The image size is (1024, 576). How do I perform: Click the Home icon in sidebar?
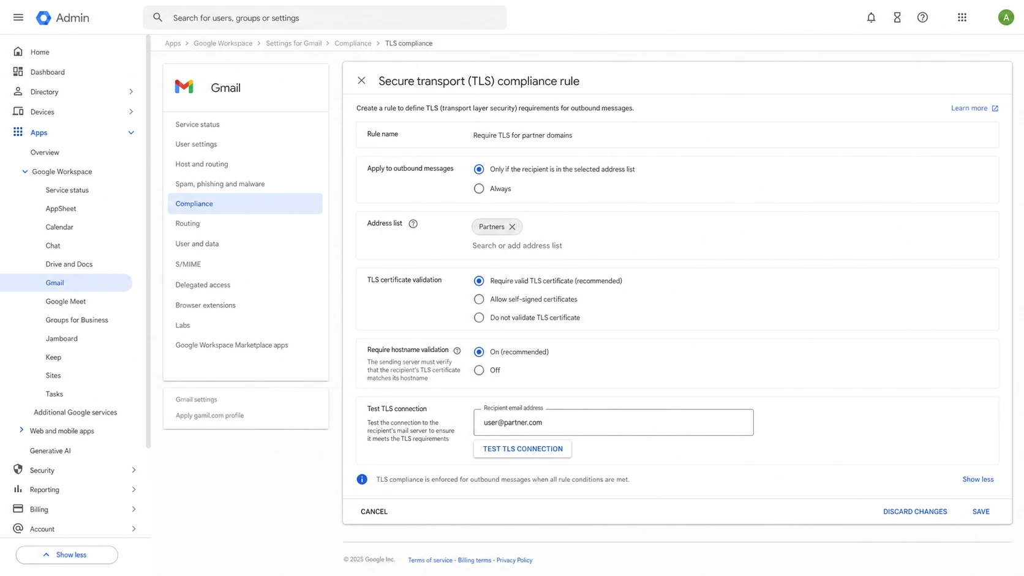tap(18, 52)
